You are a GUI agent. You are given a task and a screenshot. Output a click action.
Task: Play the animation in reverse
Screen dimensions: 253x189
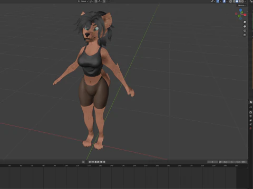[95, 162]
